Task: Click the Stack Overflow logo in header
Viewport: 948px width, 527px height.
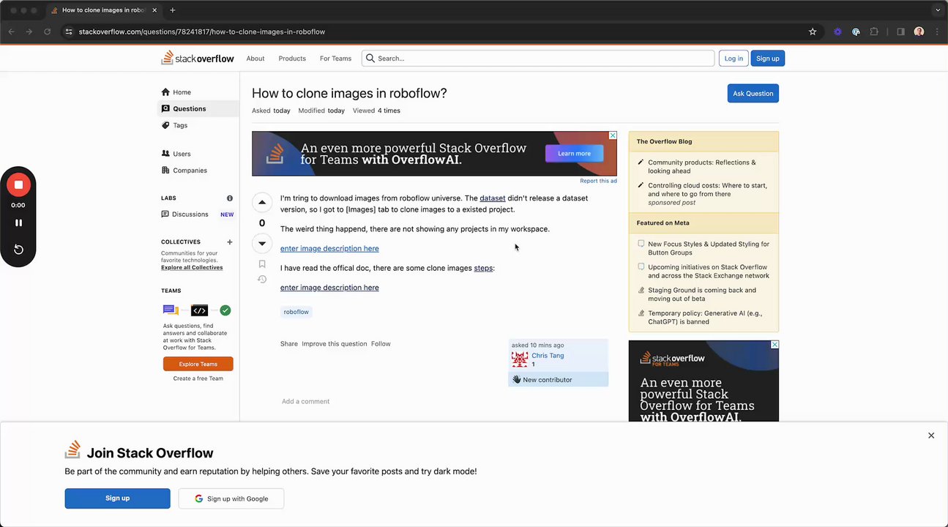Action: [x=198, y=58]
